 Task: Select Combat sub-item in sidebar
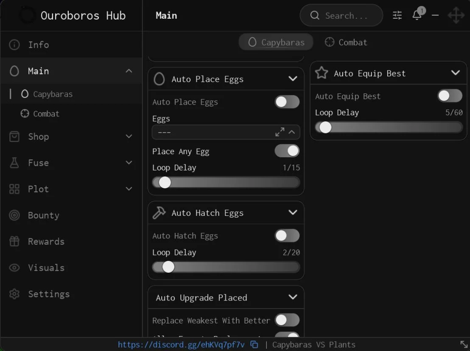(71, 113)
